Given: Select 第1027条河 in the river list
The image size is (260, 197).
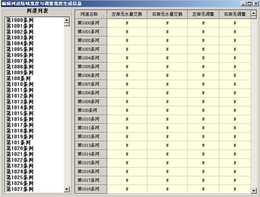Looking at the screenshot, I should point(20,189).
